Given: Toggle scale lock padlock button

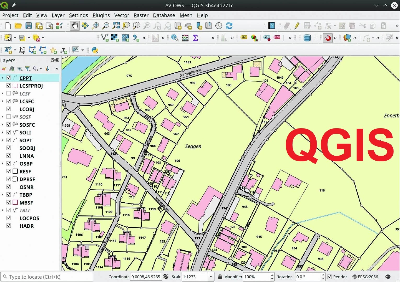Looking at the screenshot, I should coord(220,277).
